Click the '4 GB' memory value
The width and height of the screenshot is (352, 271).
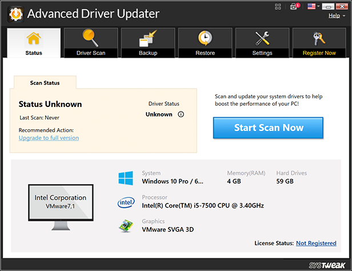point(234,181)
